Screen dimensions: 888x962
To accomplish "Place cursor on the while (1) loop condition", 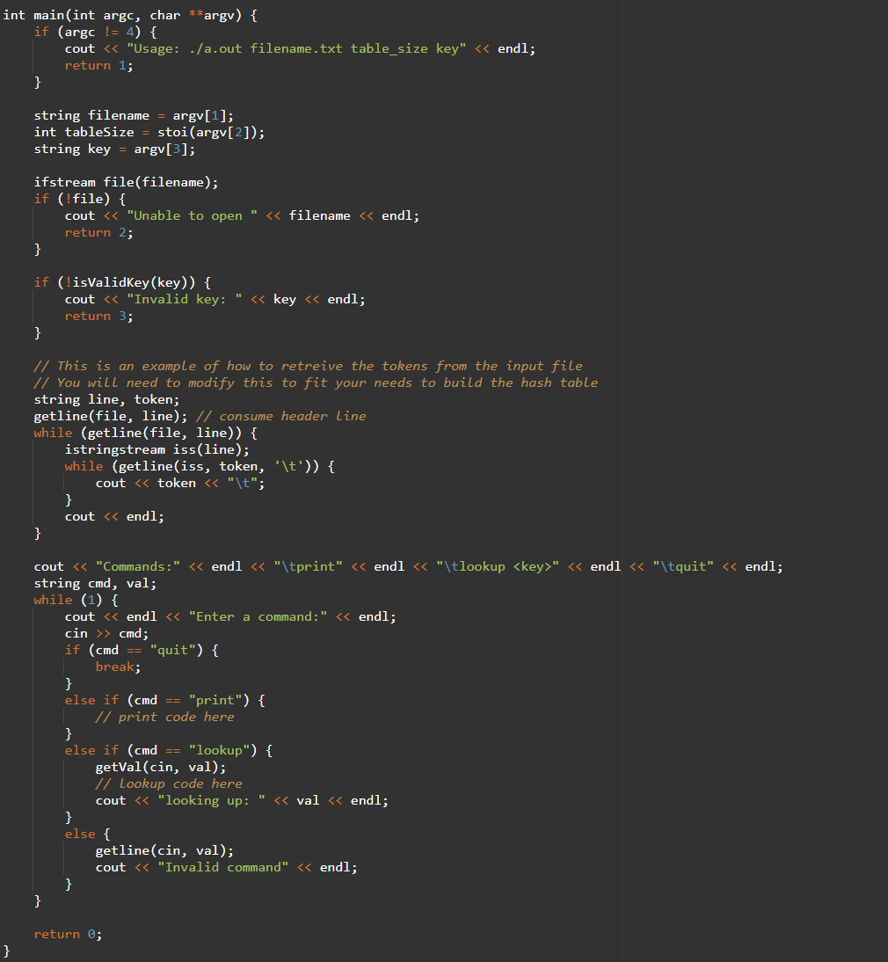I will pos(91,599).
